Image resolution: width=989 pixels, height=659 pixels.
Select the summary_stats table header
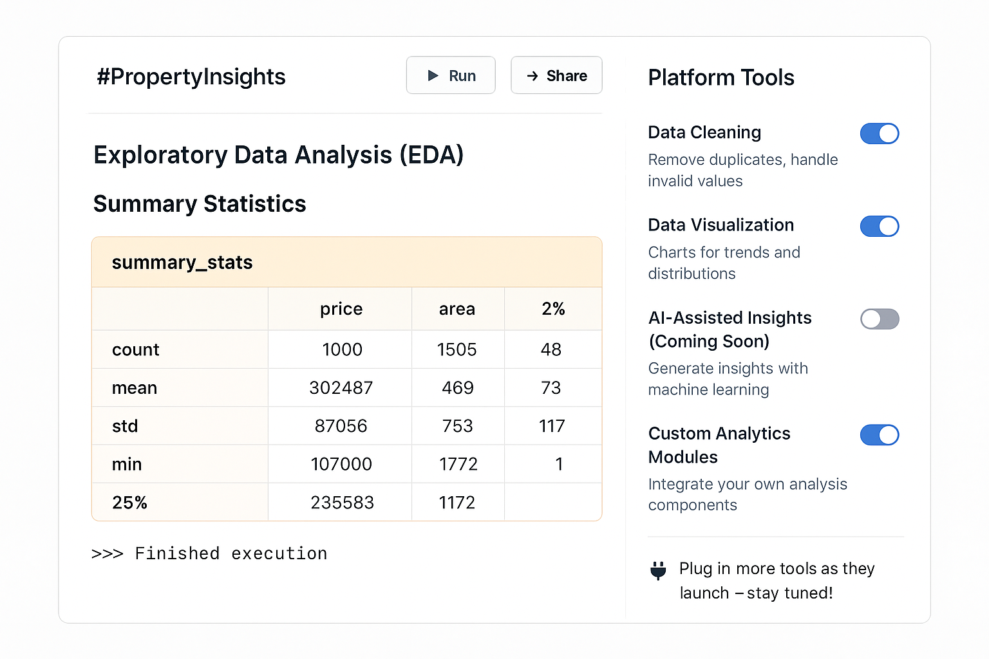[182, 262]
